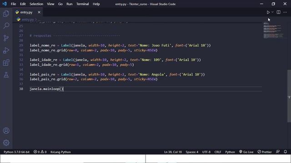Close the entry.py tab
The width and height of the screenshot is (291, 163).
(39, 12)
